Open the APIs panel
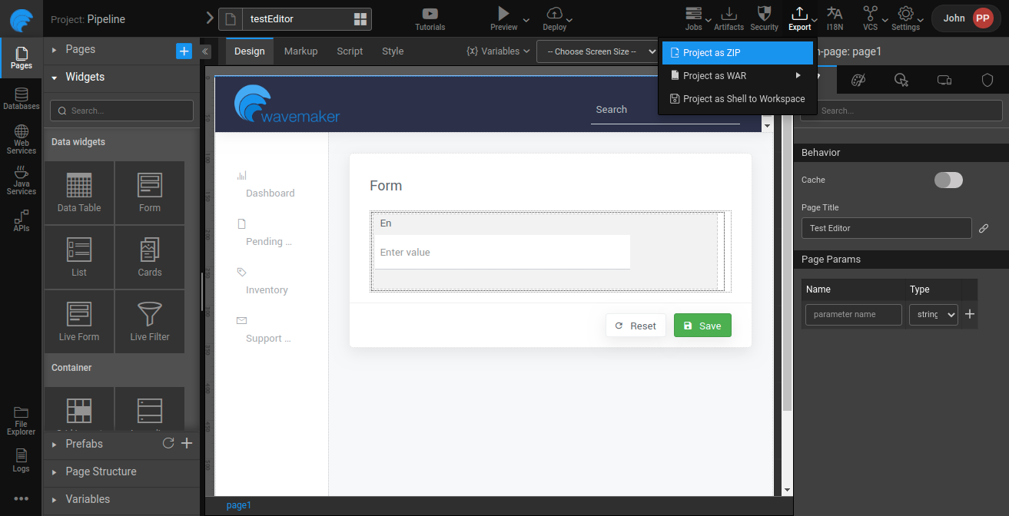Viewport: 1009px width, 516px height. click(x=21, y=221)
